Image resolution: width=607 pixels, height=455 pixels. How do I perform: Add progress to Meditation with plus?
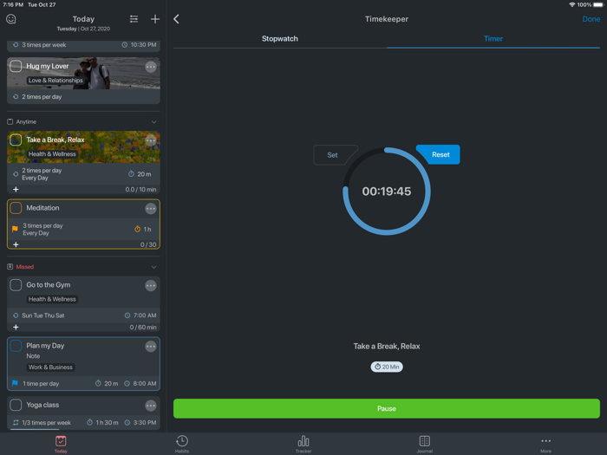click(x=16, y=244)
